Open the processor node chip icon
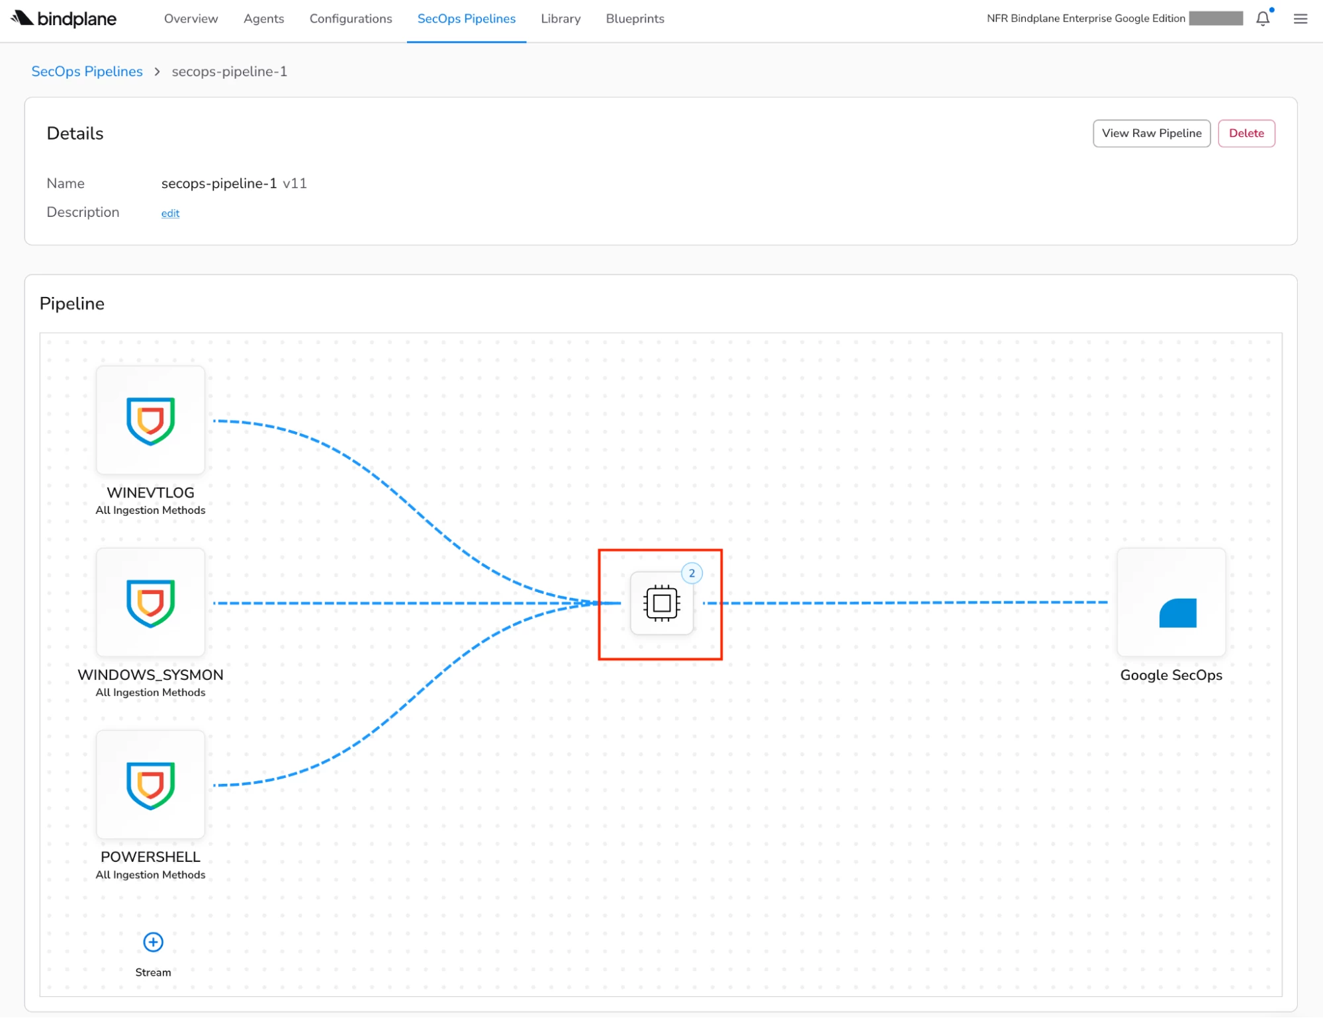 (661, 603)
